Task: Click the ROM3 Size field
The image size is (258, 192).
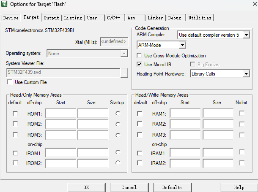Action: 93,135
